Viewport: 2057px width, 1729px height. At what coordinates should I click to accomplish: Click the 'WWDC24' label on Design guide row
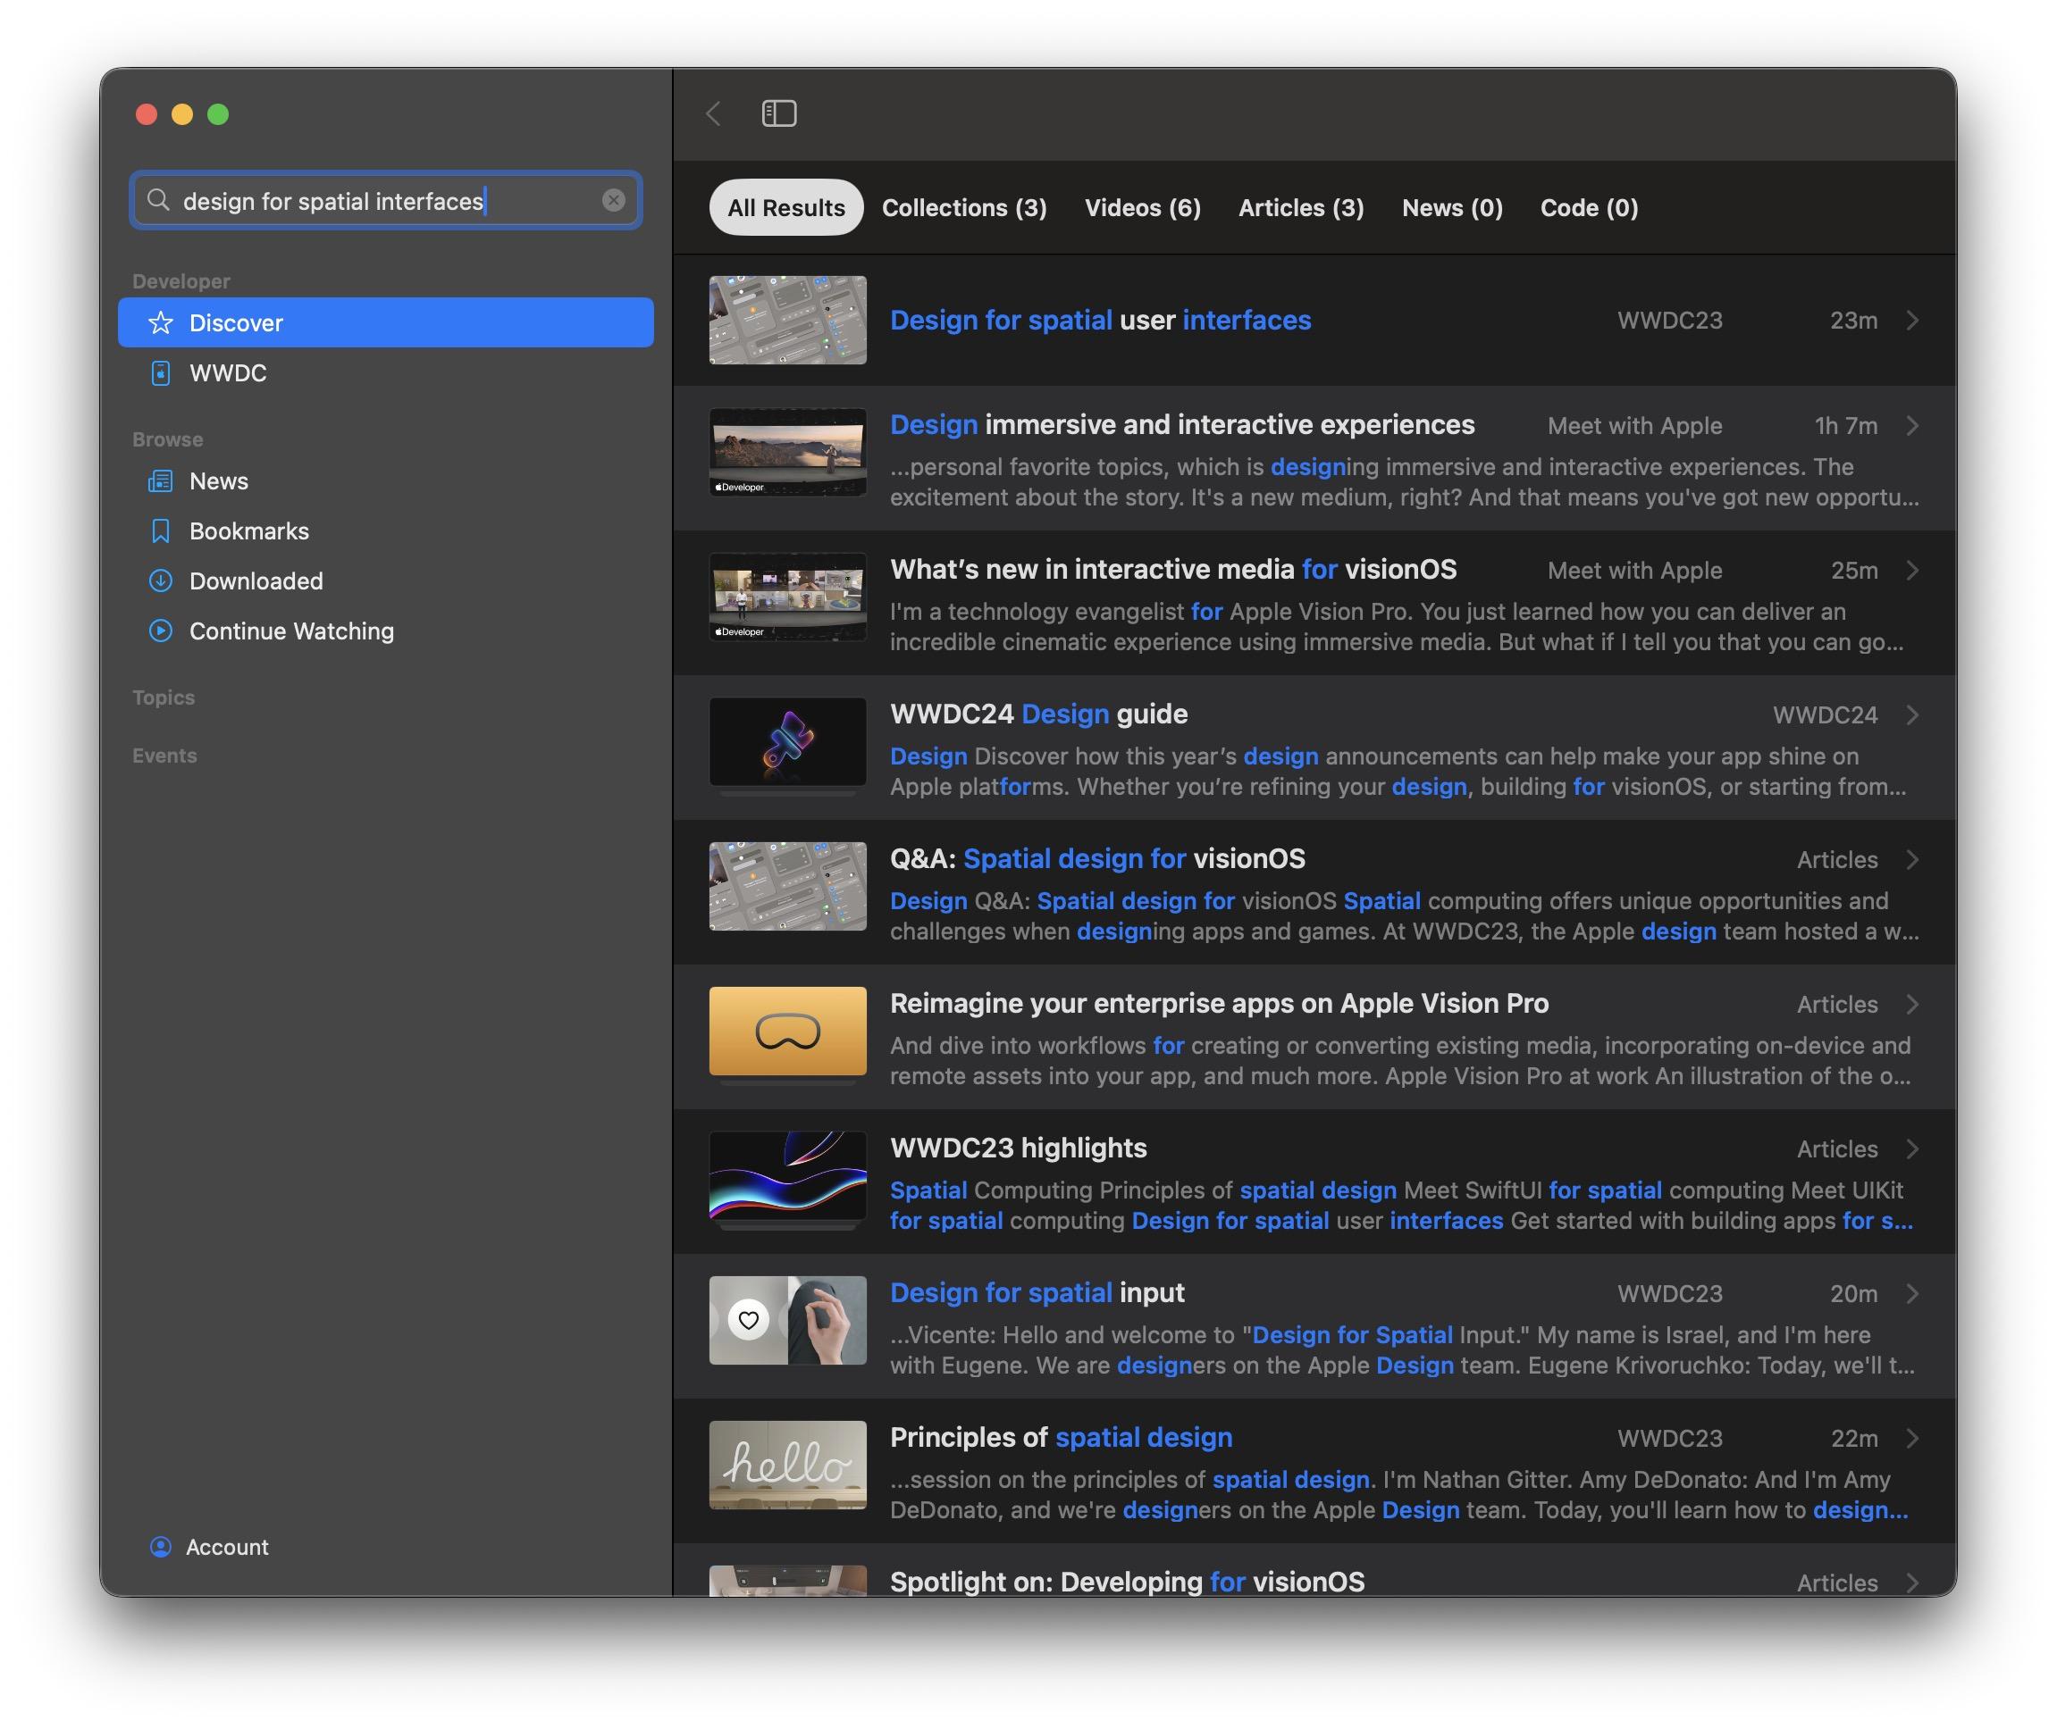pos(1826,714)
